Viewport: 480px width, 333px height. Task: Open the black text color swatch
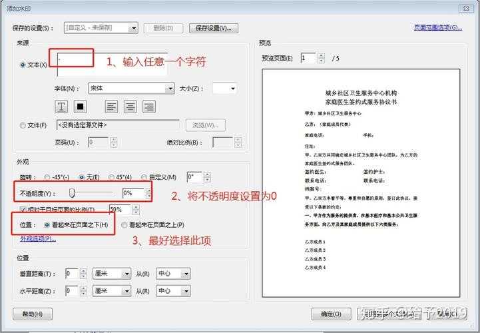tap(79, 107)
